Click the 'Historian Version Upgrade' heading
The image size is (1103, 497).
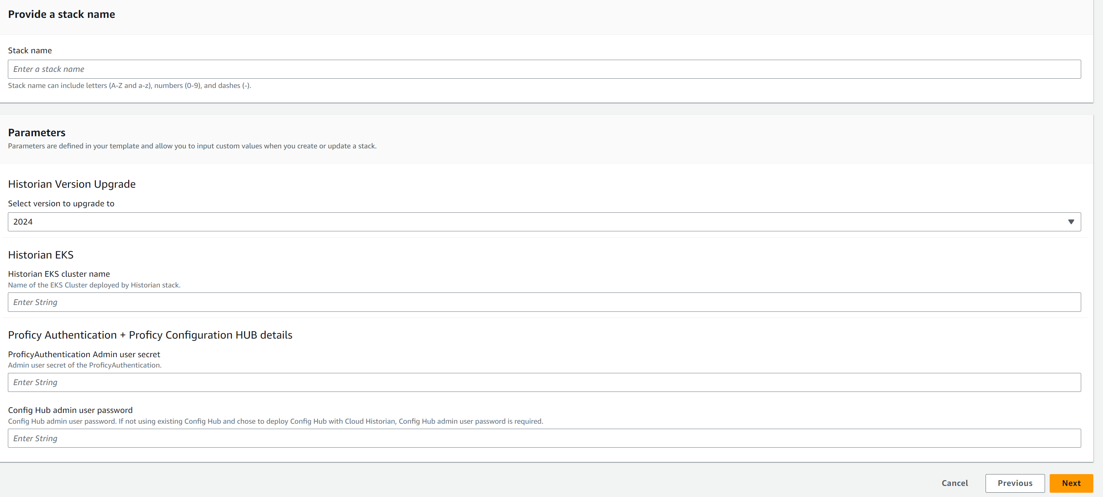72,184
